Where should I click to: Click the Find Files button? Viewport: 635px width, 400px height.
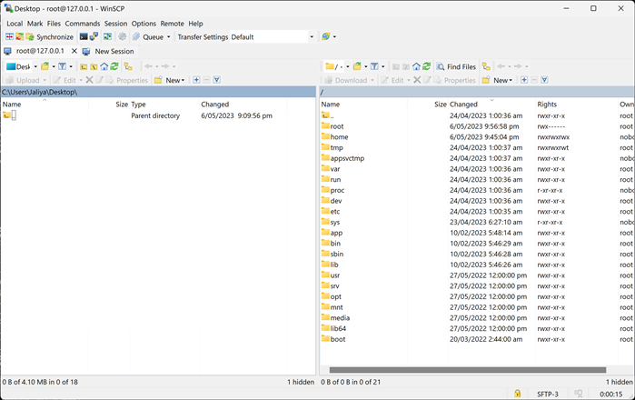456,67
